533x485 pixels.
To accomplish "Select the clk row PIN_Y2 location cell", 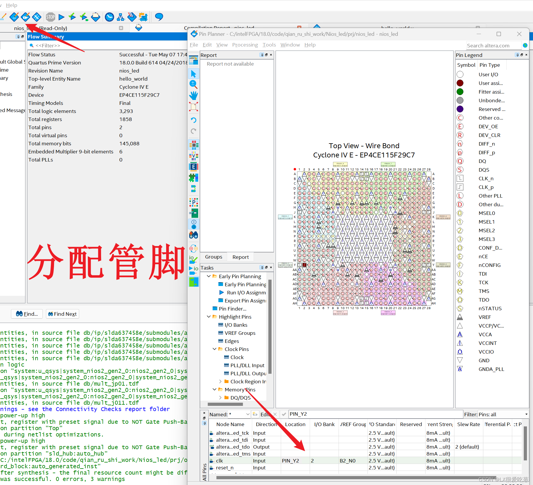I will 295,460.
